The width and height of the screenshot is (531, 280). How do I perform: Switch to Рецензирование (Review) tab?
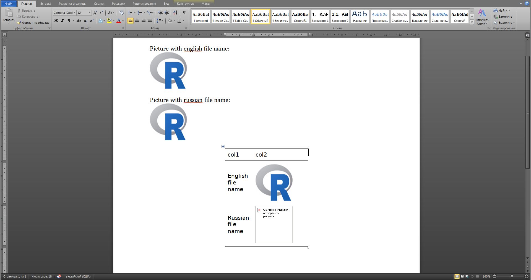pyautogui.click(x=144, y=4)
